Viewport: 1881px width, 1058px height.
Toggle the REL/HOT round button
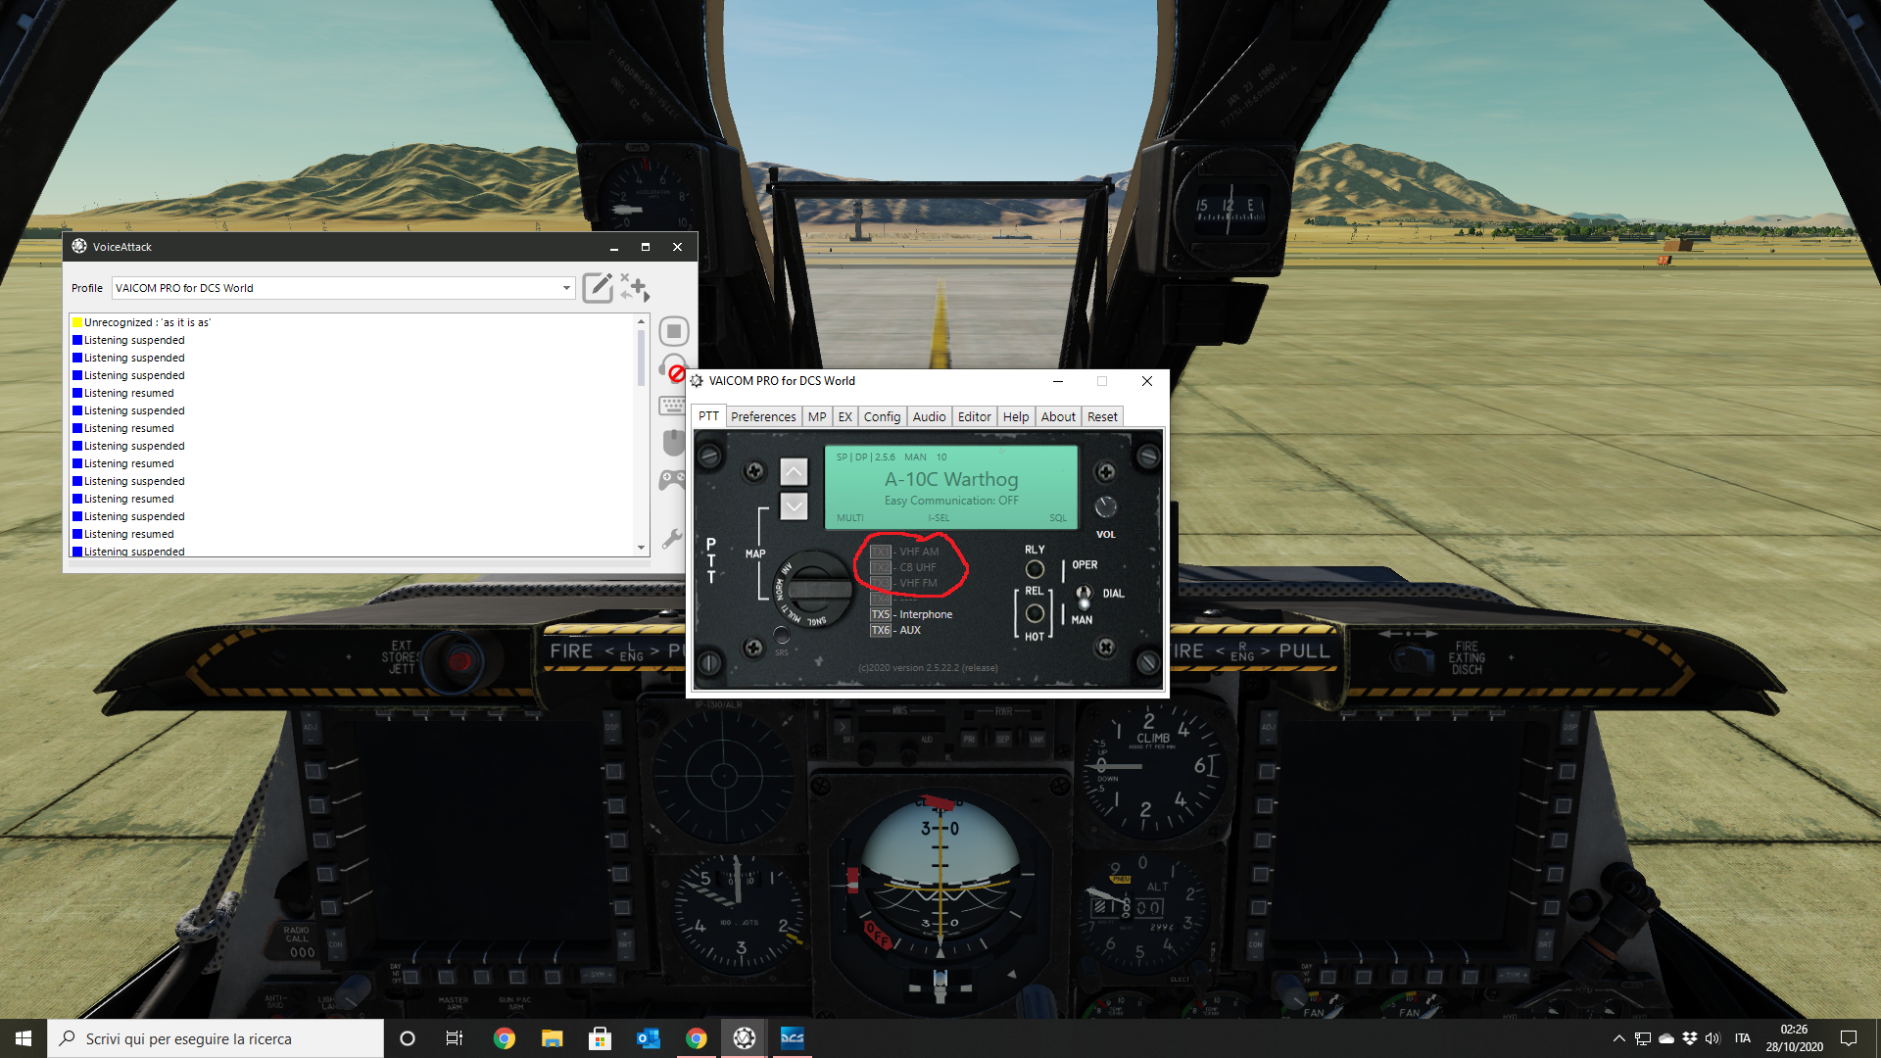[x=1035, y=613]
